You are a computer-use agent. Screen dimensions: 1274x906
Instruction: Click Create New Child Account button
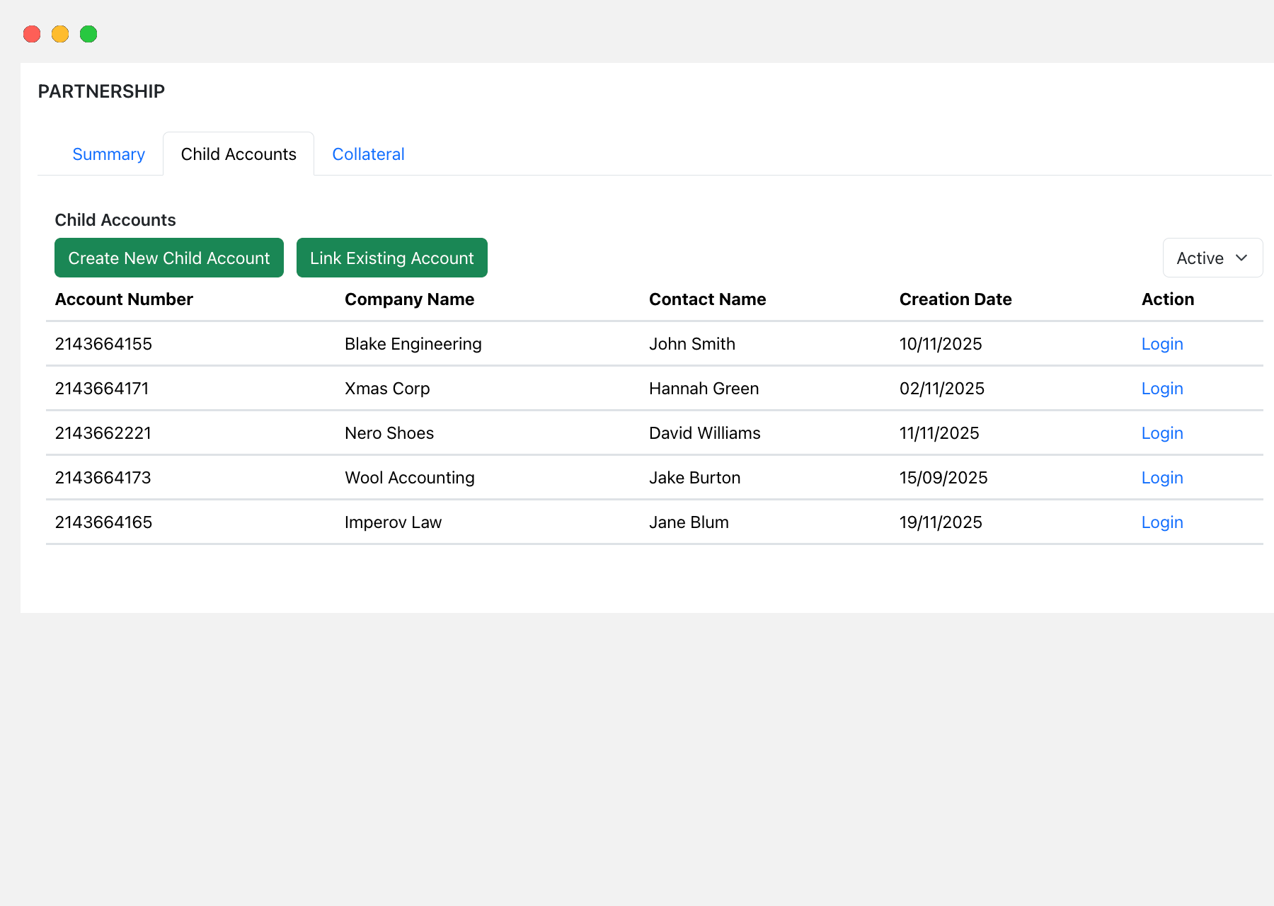[169, 258]
